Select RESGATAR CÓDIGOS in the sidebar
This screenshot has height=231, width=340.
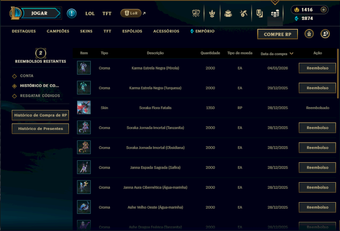tap(40, 96)
